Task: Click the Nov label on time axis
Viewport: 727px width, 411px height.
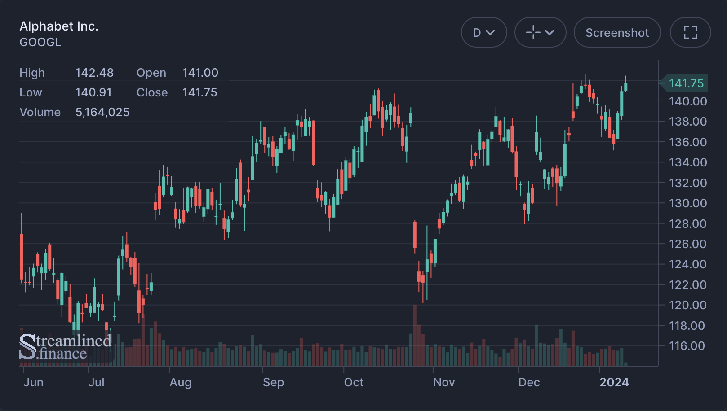Action: [x=444, y=382]
